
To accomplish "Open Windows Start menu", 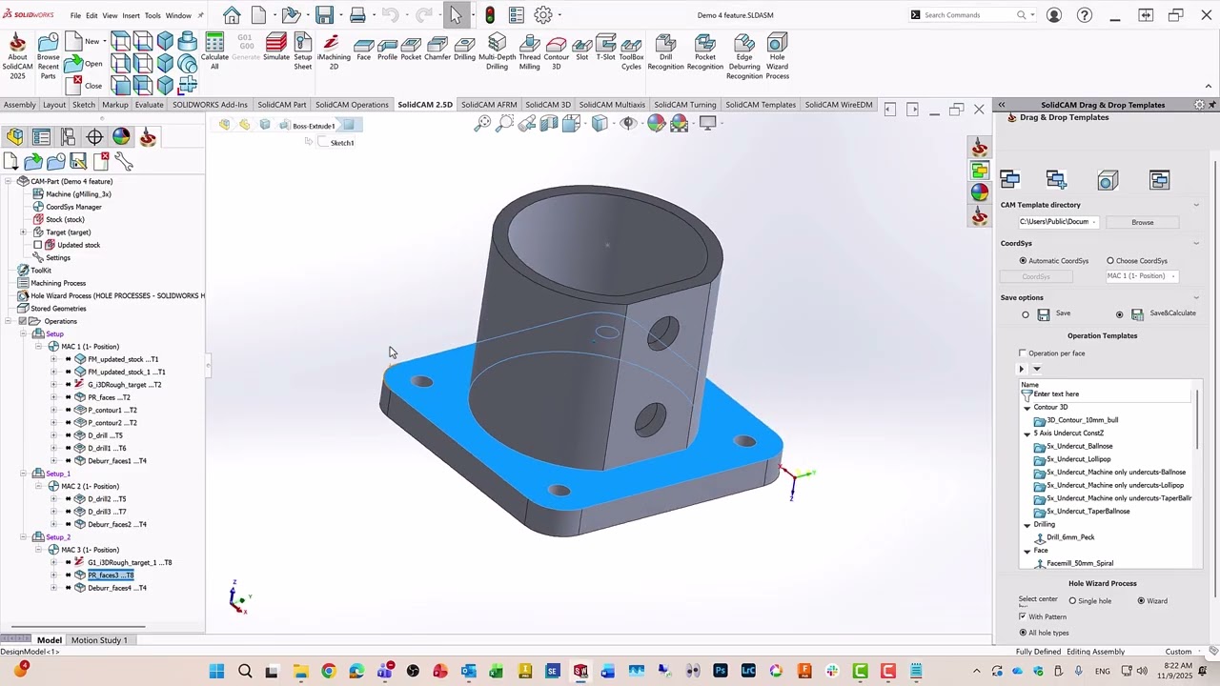I will (x=216, y=672).
